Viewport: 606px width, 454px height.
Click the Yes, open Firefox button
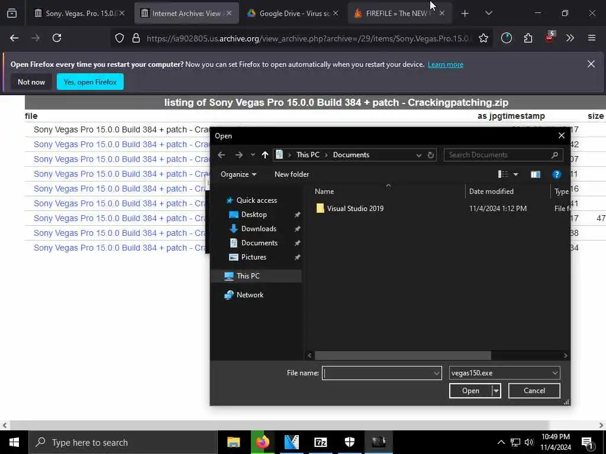pos(90,82)
